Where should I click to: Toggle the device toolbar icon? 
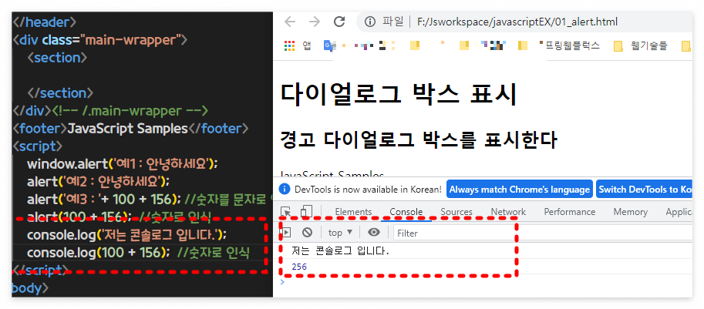tap(306, 212)
